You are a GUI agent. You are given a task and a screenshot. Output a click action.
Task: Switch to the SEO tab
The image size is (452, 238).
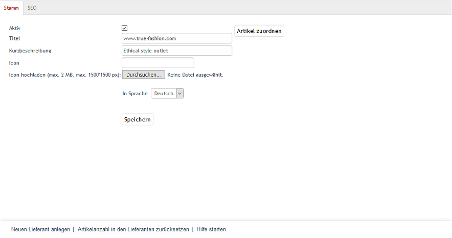(x=32, y=8)
